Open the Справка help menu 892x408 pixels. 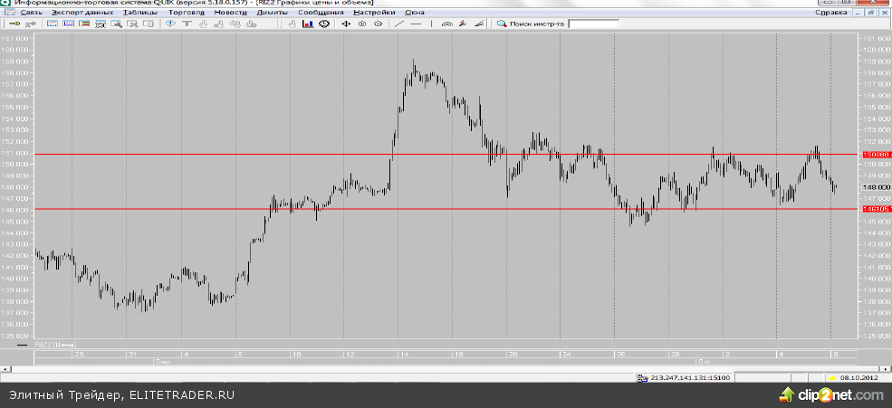coord(830,13)
